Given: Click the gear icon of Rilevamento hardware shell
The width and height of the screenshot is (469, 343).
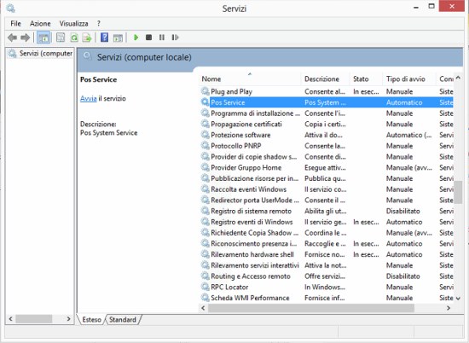Looking at the screenshot, I should [206, 254].
